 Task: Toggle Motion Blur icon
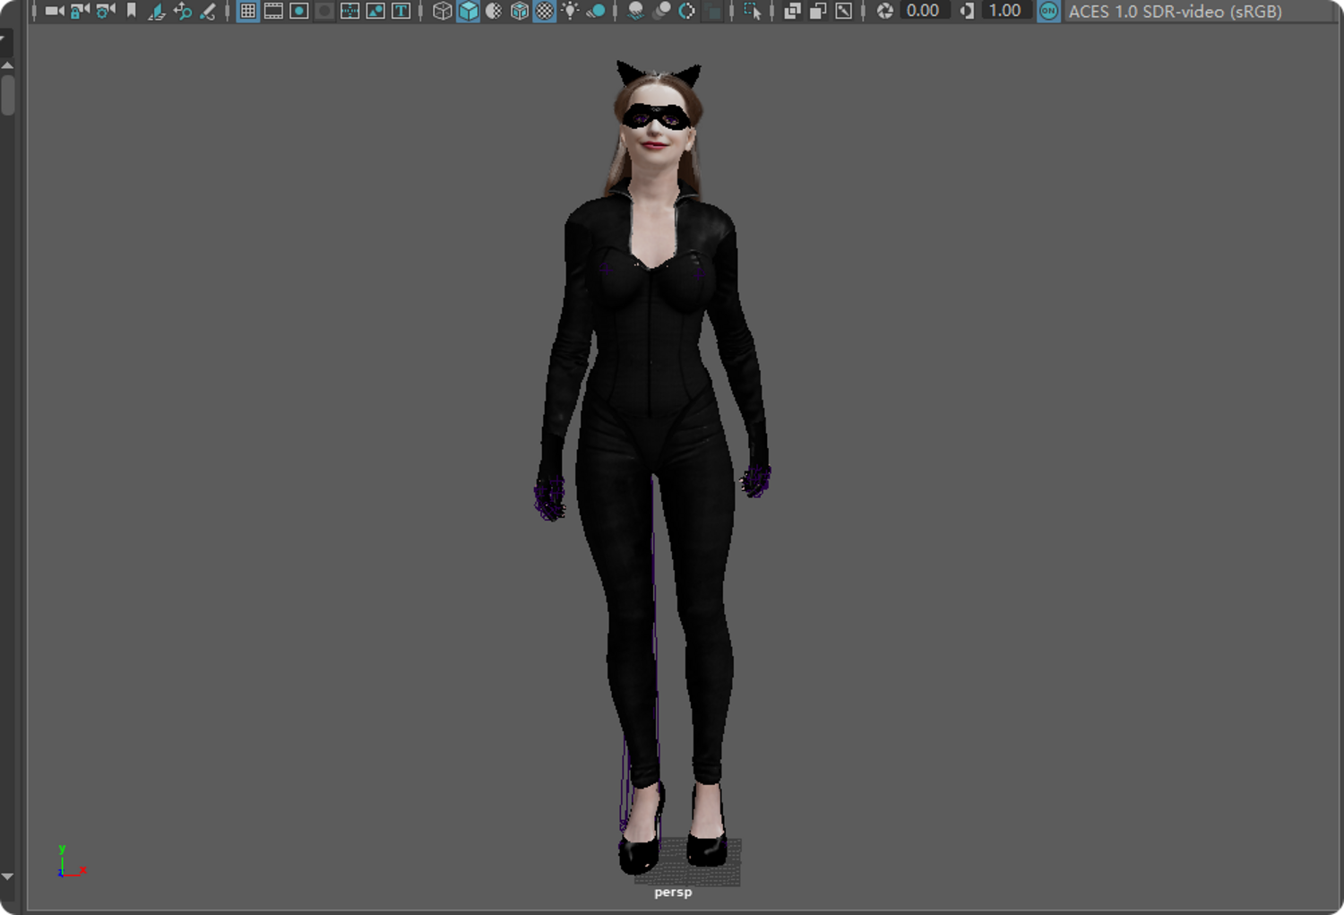click(x=662, y=11)
